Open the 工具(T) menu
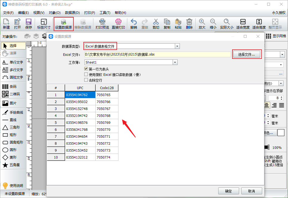Screen dimensions: 288x198 [x=105, y=13]
